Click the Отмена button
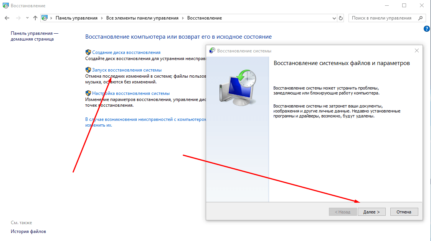The width and height of the screenshot is (431, 241). [404, 212]
